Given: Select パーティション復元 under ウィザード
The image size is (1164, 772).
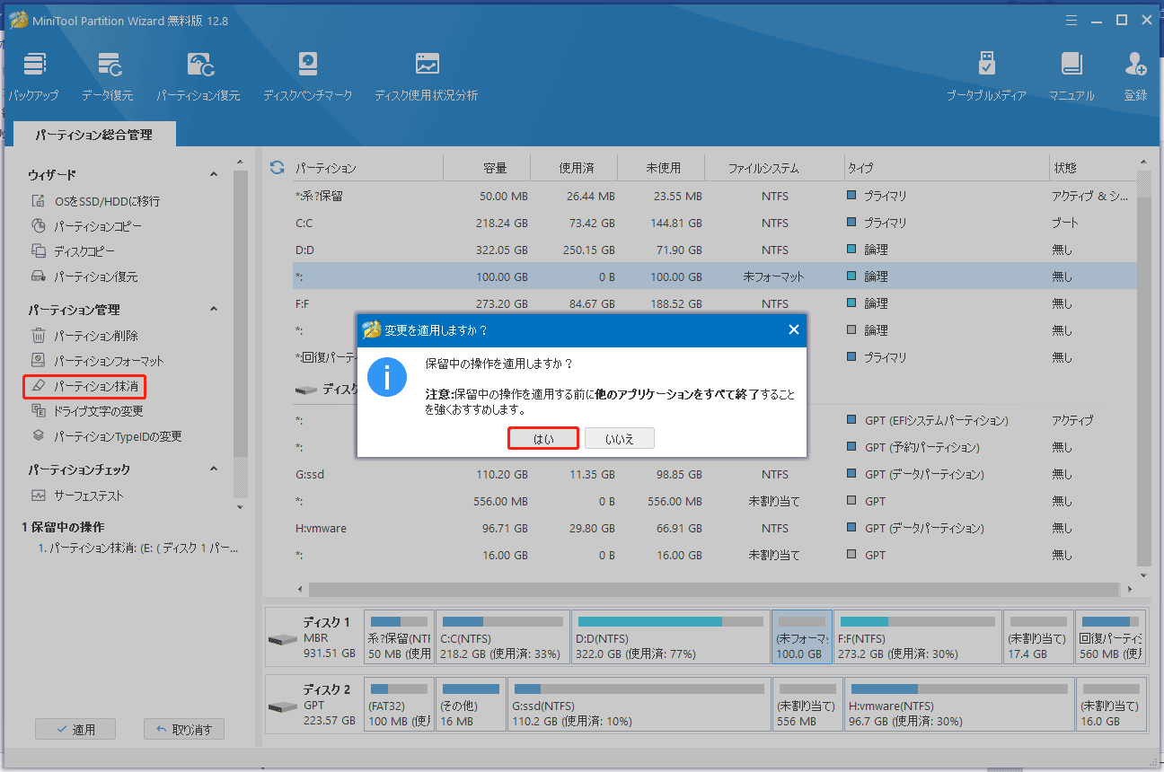Looking at the screenshot, I should (x=85, y=276).
